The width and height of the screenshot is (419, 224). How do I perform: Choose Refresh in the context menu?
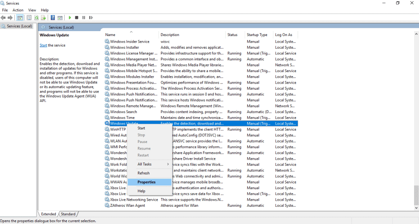pos(149,173)
